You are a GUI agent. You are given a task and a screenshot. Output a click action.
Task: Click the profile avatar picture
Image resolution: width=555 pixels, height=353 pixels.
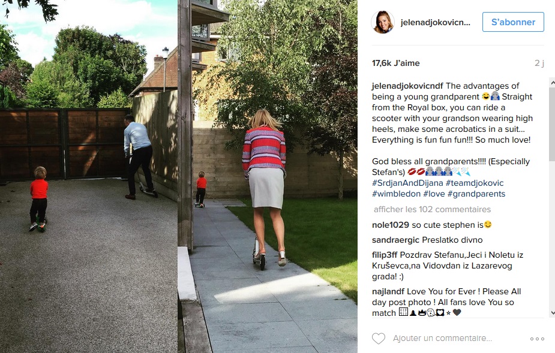383,22
